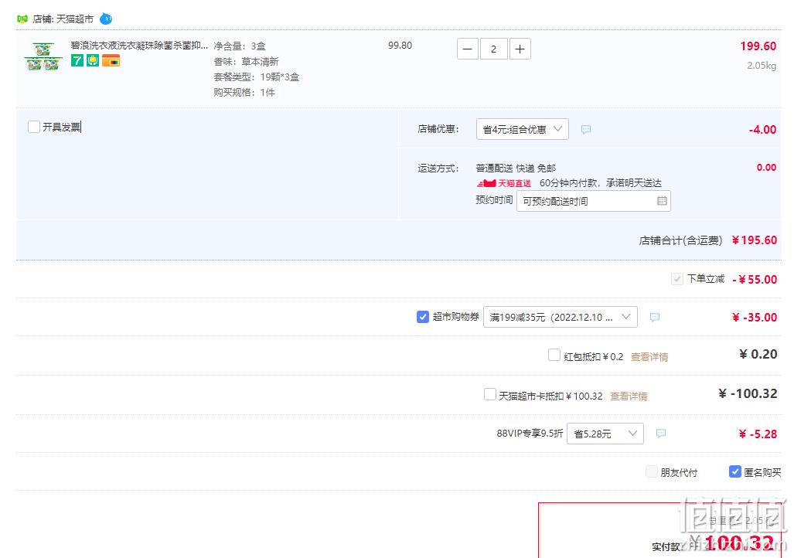
Task: Click the weight text 2.05kg
Action: pos(762,66)
